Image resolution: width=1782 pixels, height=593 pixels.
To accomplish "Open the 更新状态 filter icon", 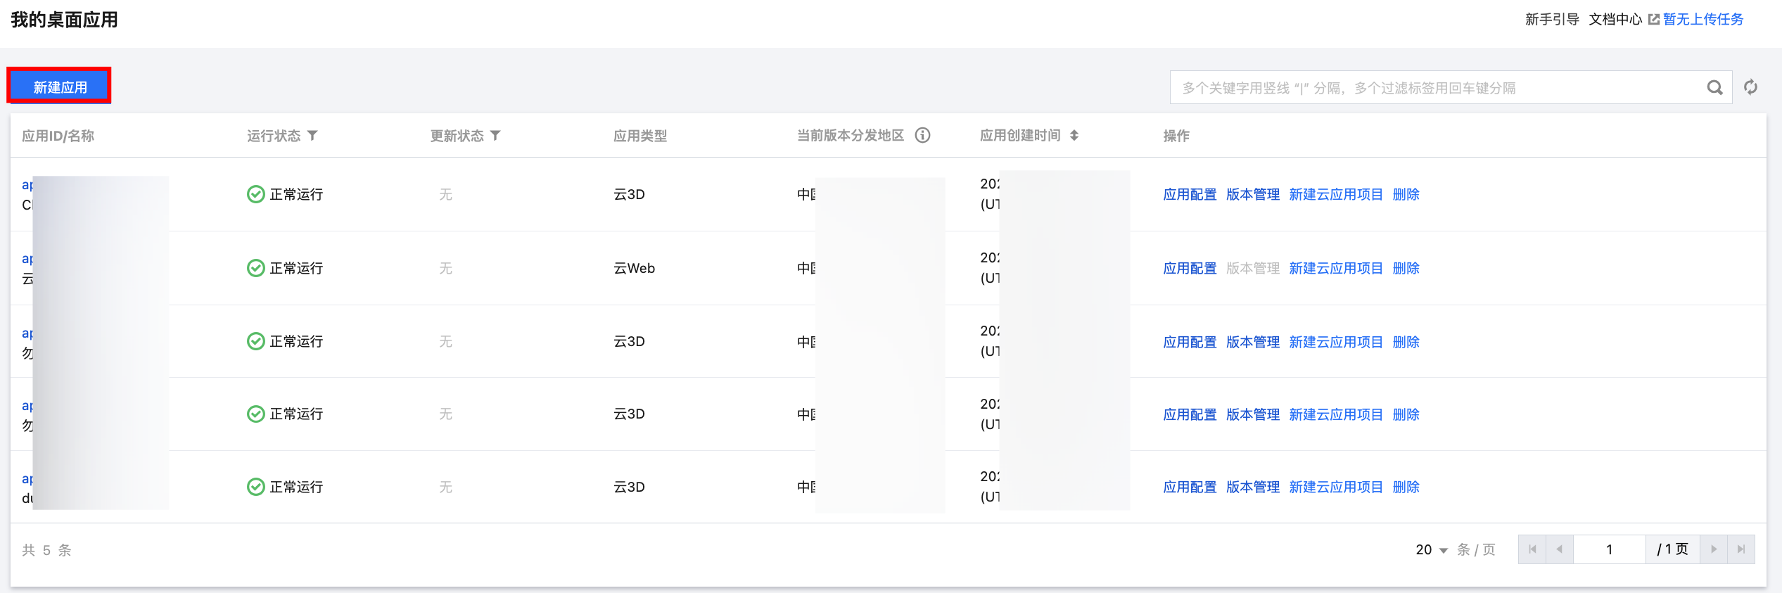I will tap(496, 135).
